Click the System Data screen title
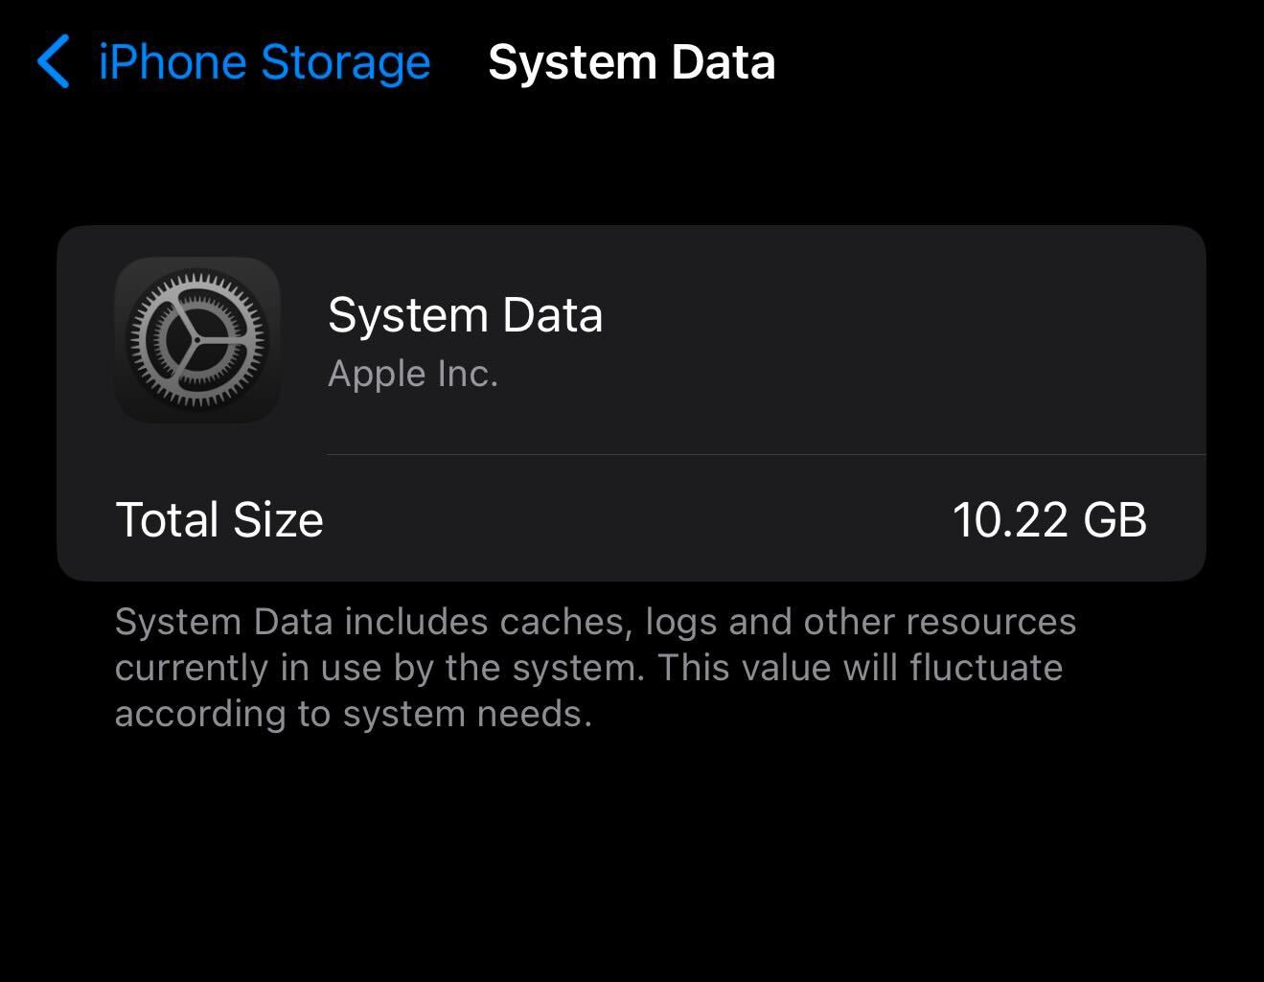The height and width of the screenshot is (982, 1264). [632, 62]
